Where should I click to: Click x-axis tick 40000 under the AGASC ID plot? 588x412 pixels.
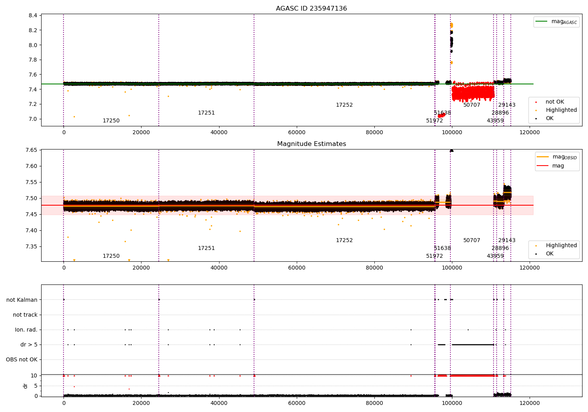click(x=219, y=133)
